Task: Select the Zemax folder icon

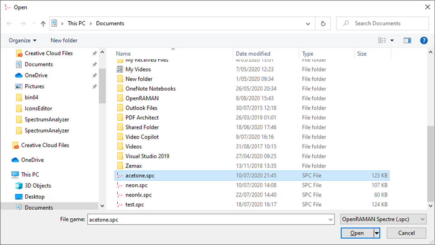Action: pos(120,166)
